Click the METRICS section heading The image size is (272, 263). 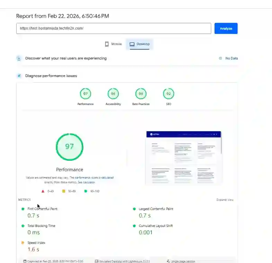coord(25,200)
